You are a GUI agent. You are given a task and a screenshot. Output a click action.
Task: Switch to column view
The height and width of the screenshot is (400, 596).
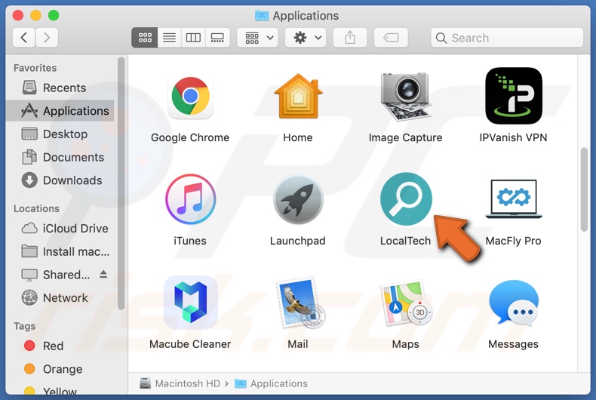tap(193, 38)
